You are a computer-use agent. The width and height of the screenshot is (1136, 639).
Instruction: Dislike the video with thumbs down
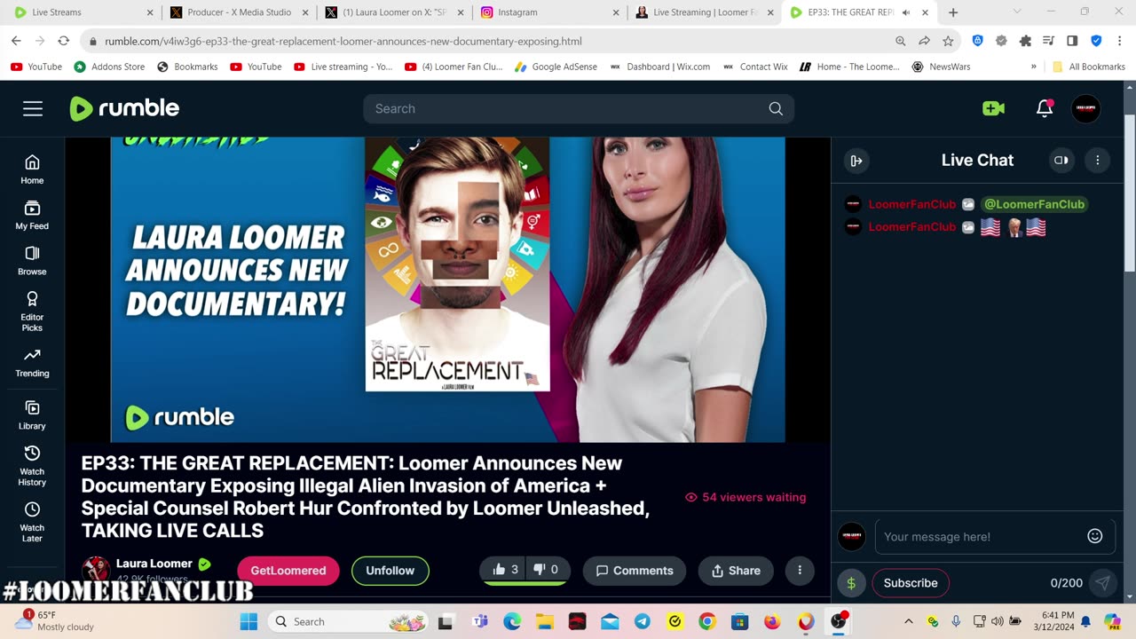click(x=547, y=570)
